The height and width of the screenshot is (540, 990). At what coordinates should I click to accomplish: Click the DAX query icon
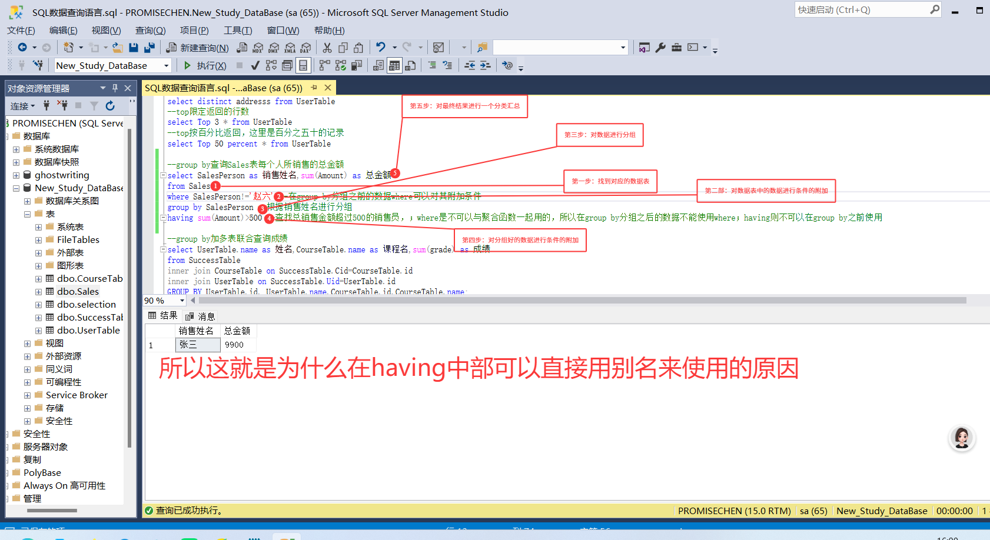click(x=305, y=48)
